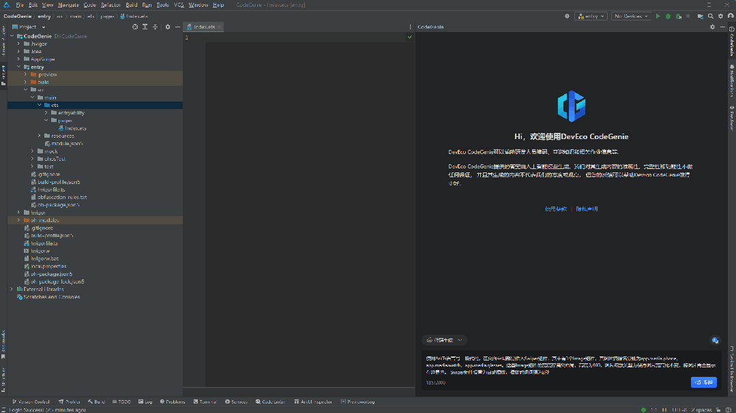Screen dimensions: 736x413
Task: Open the Tools menu
Action: pyautogui.click(x=162, y=5)
